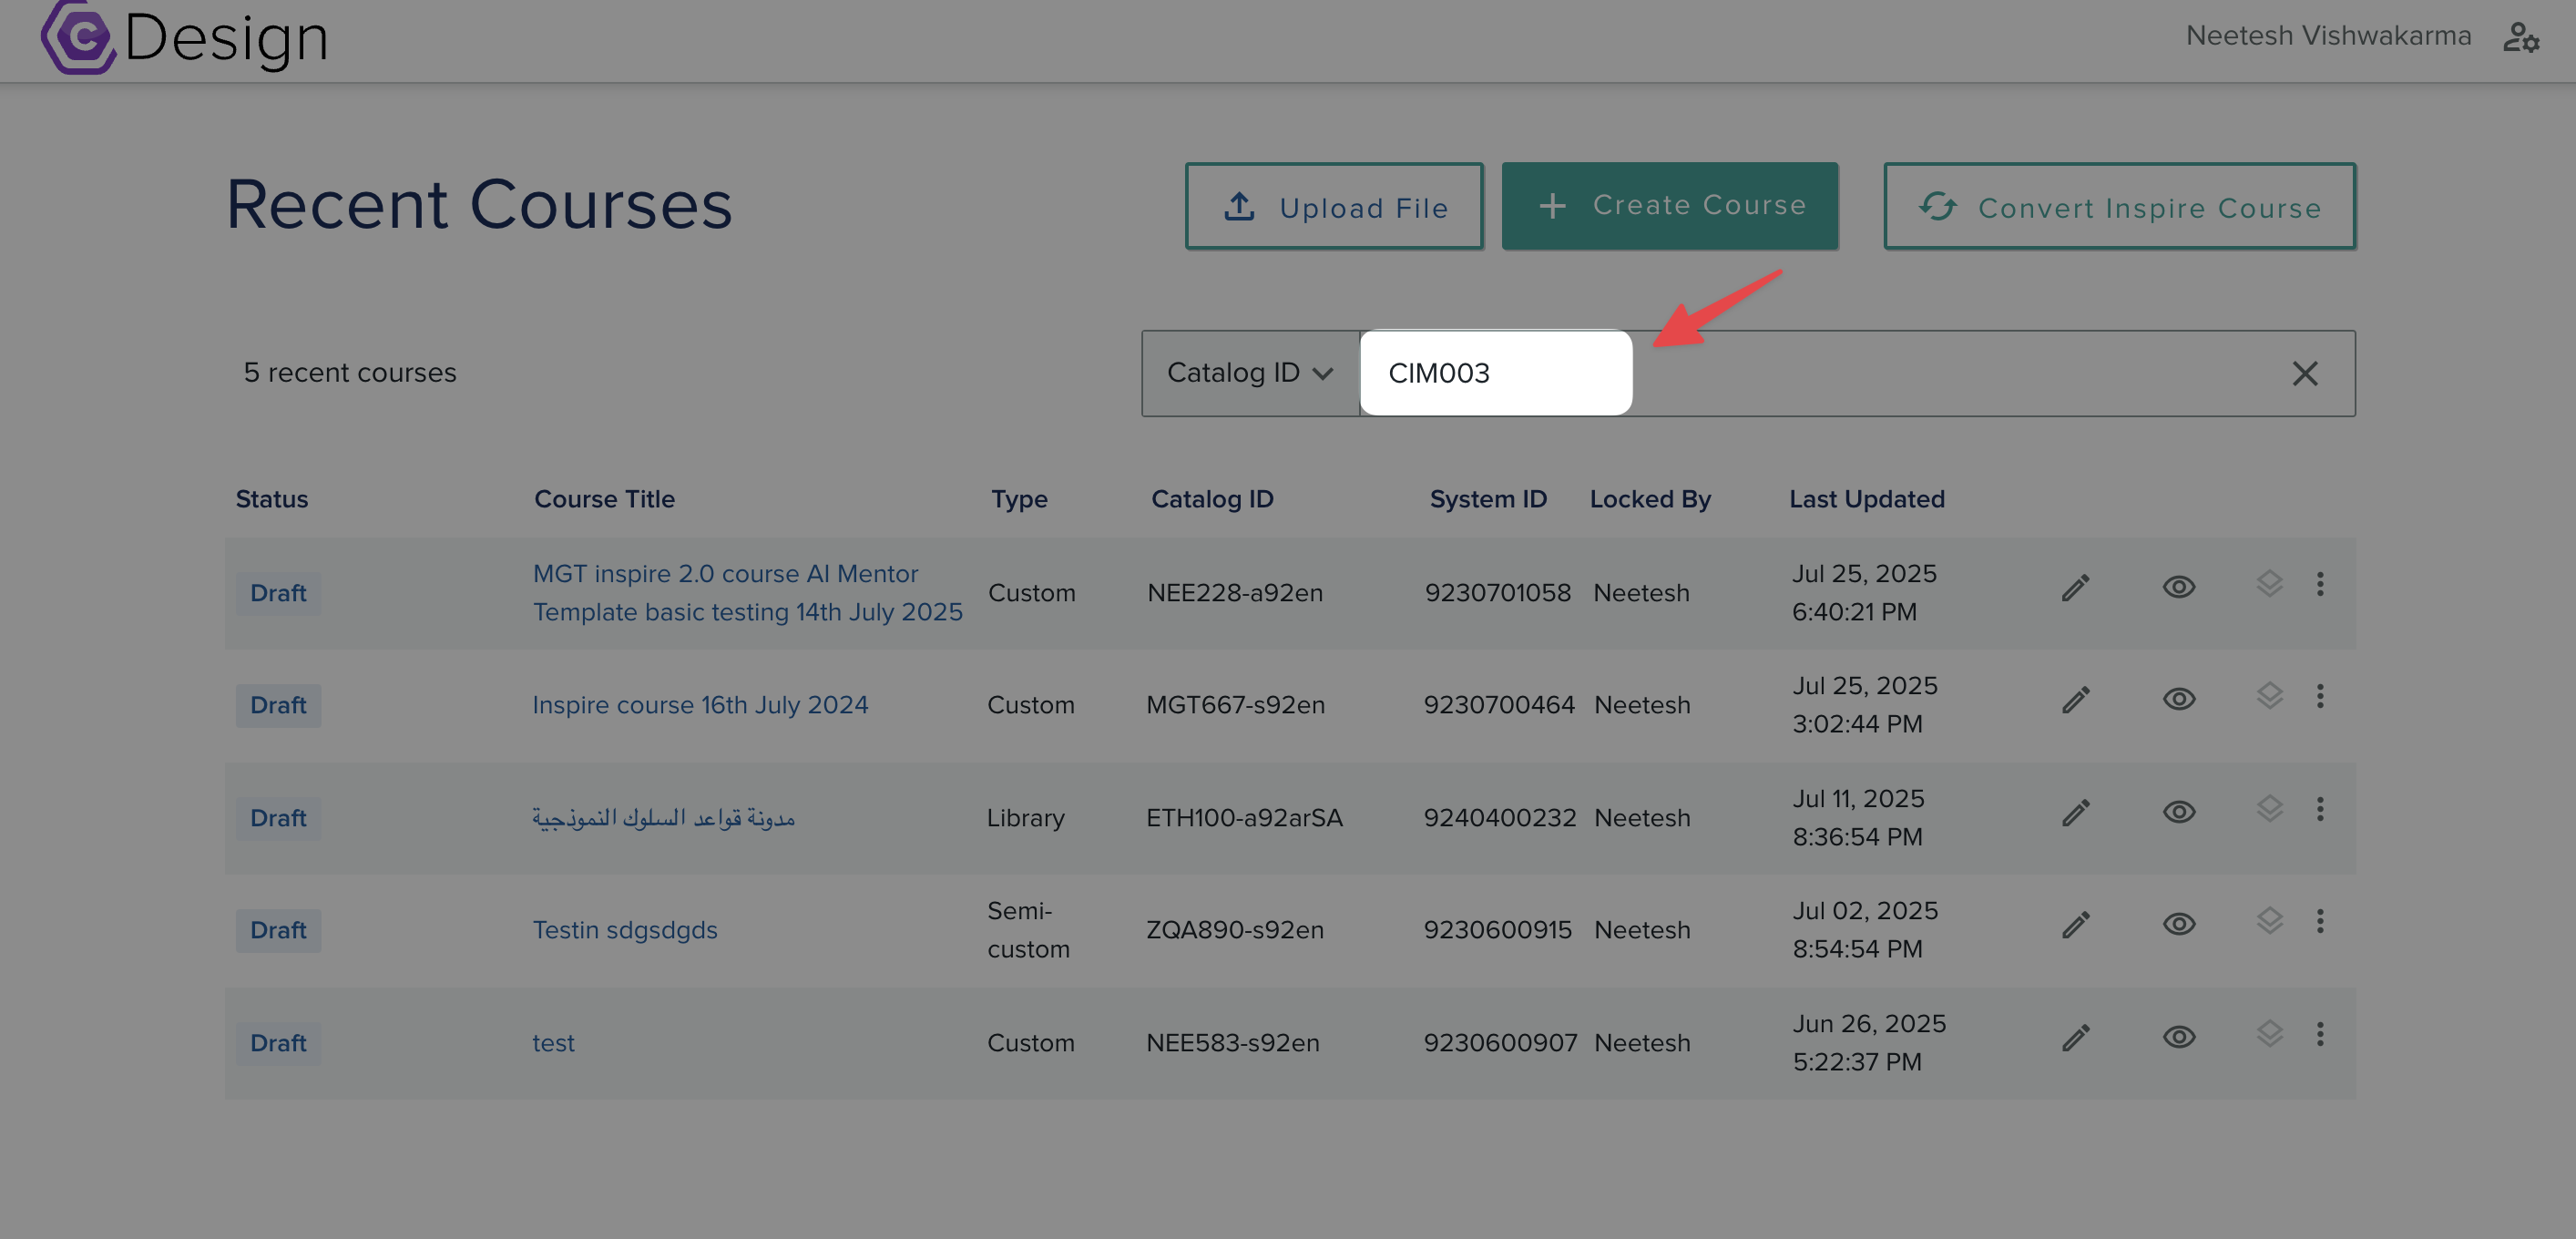Click the search field containing CIM003

1495,373
